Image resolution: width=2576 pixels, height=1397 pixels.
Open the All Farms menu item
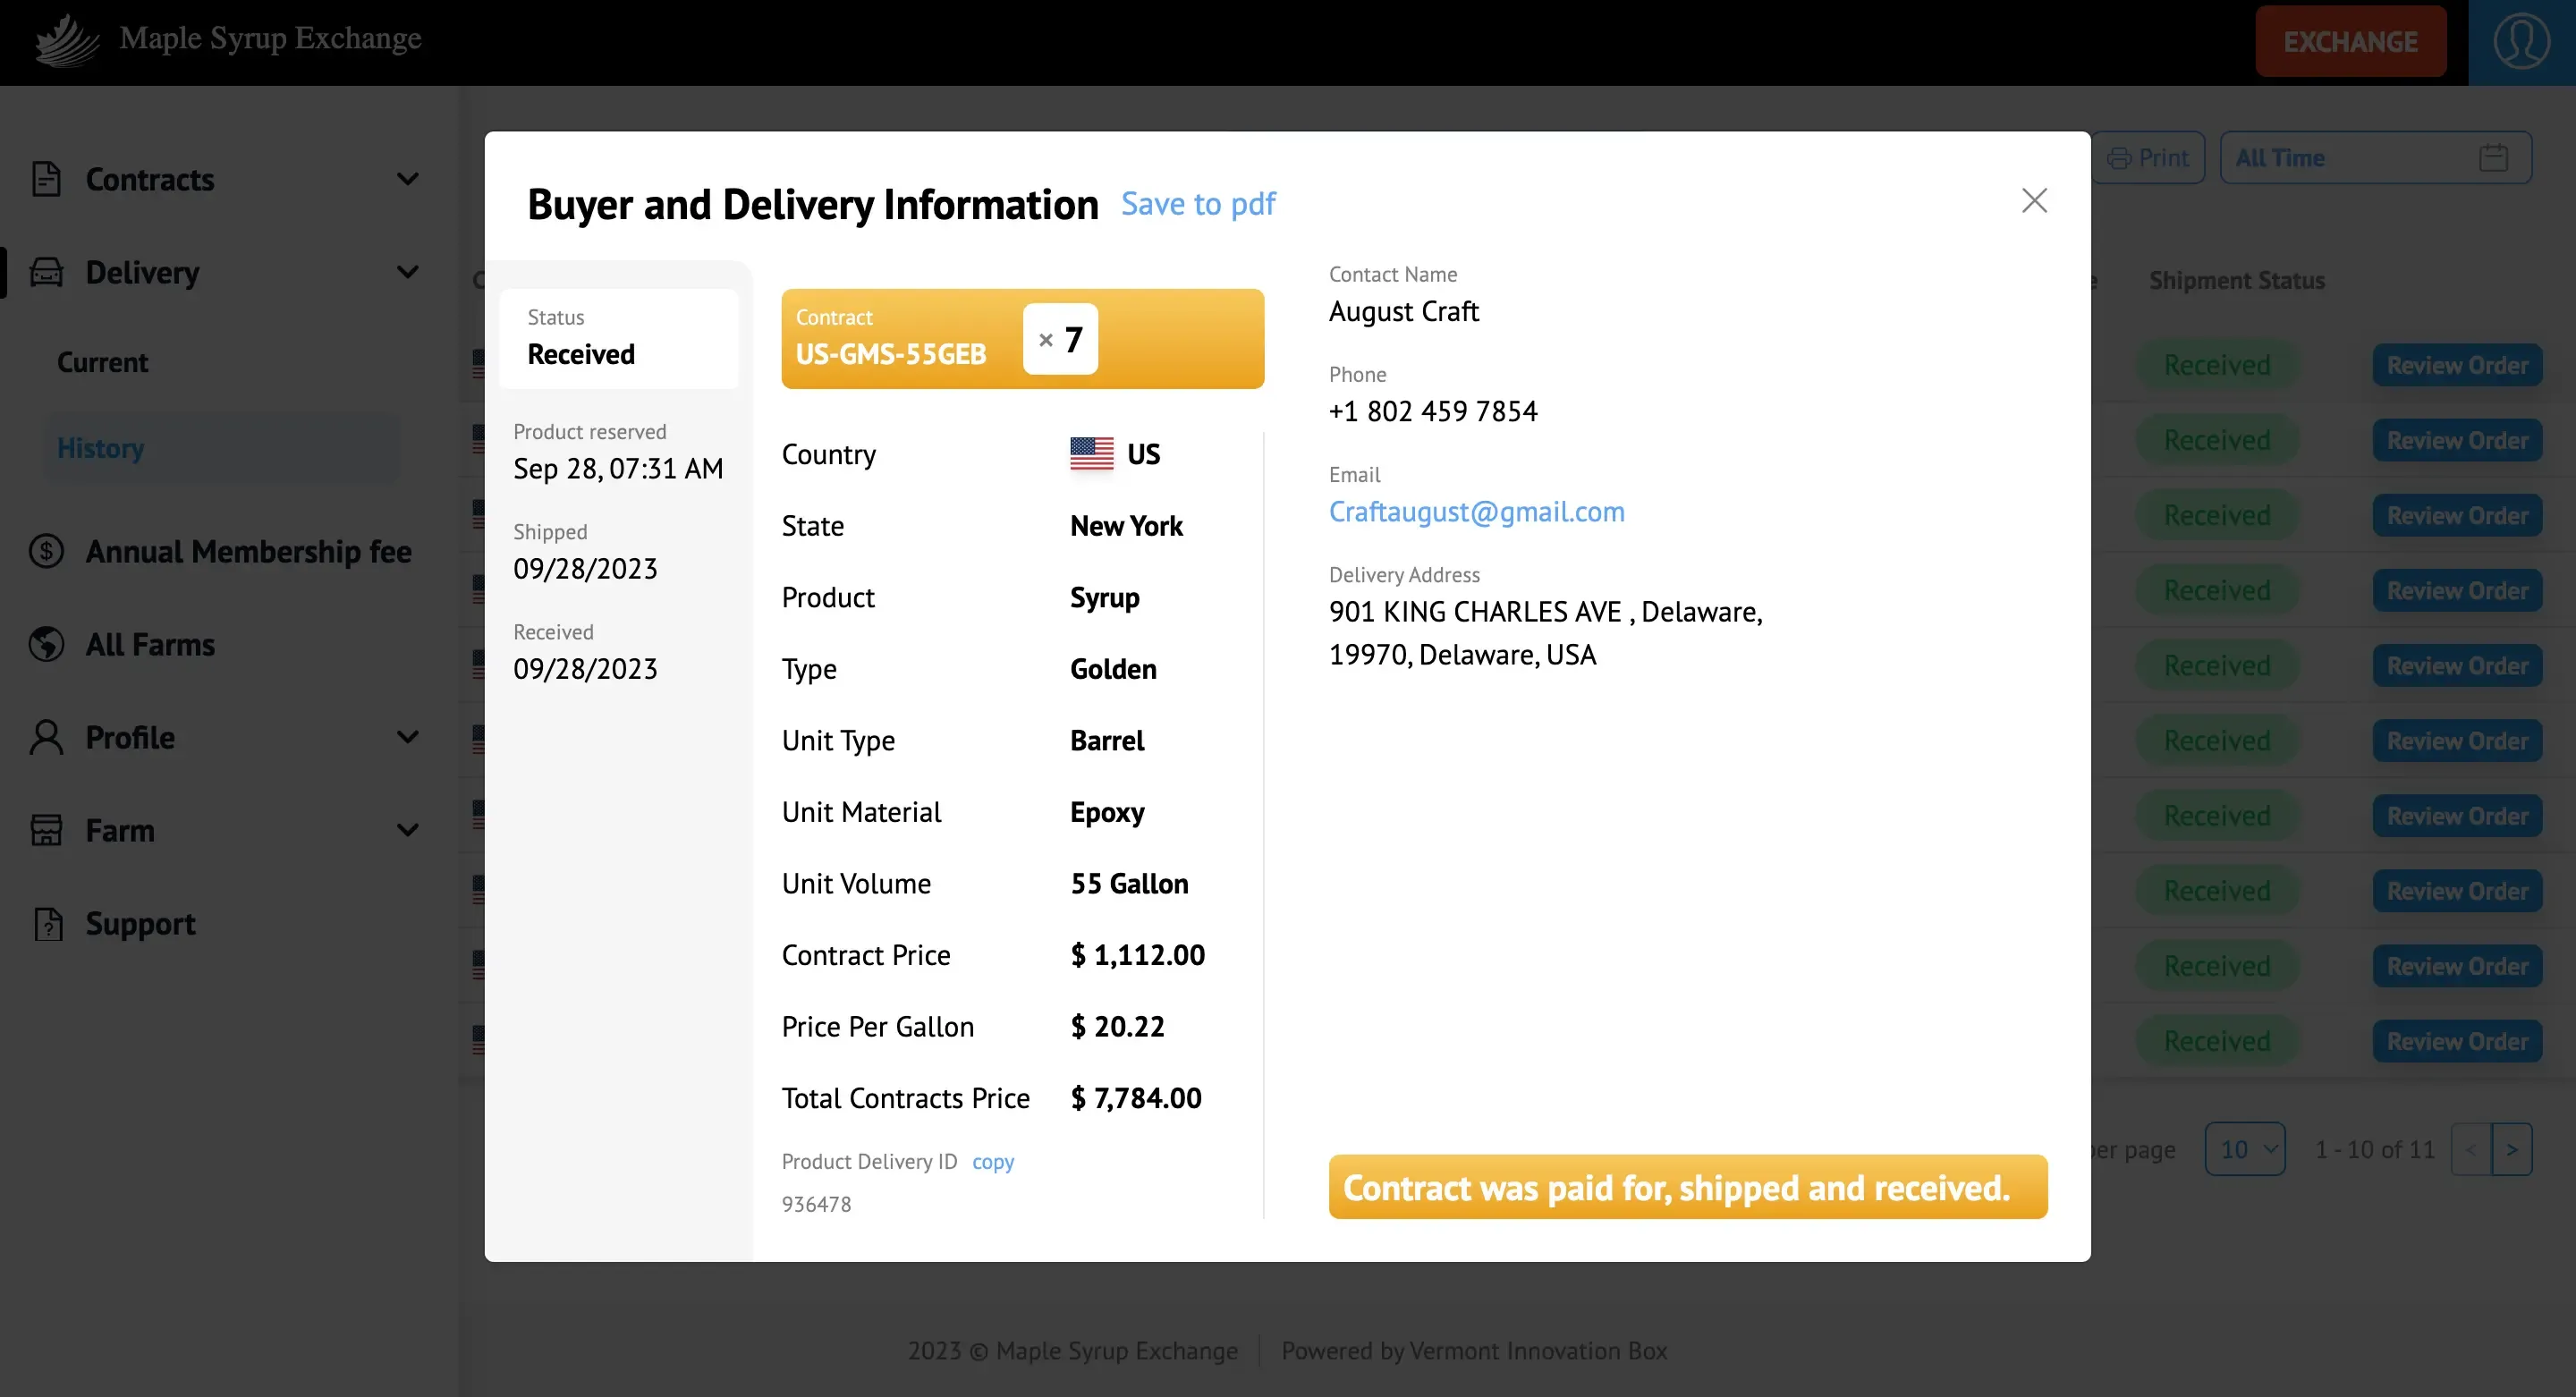point(150,644)
